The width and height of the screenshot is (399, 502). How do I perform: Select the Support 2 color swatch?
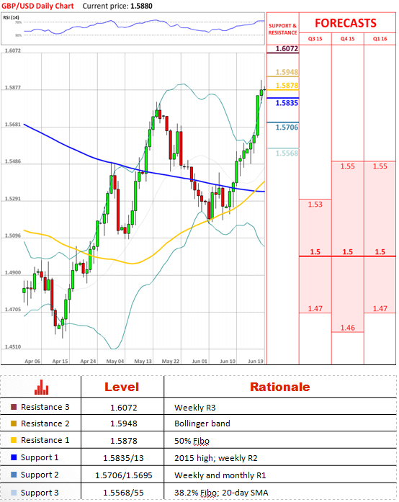tap(14, 475)
